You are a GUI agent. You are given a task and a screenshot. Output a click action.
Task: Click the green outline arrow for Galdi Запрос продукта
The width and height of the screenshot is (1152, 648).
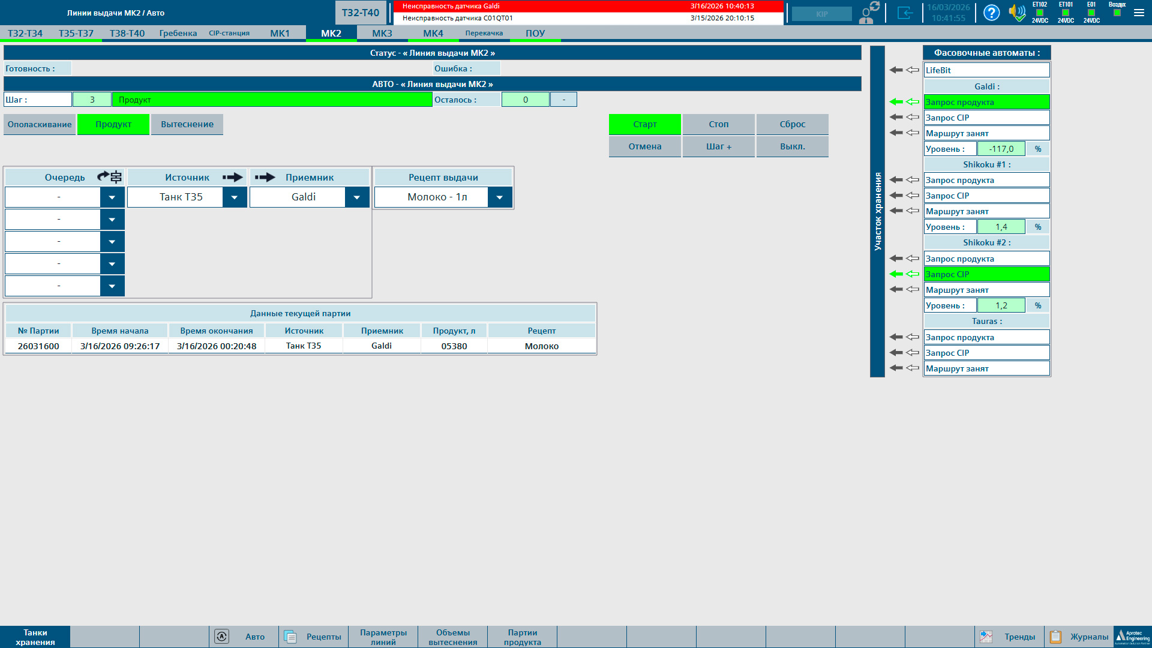913,102
